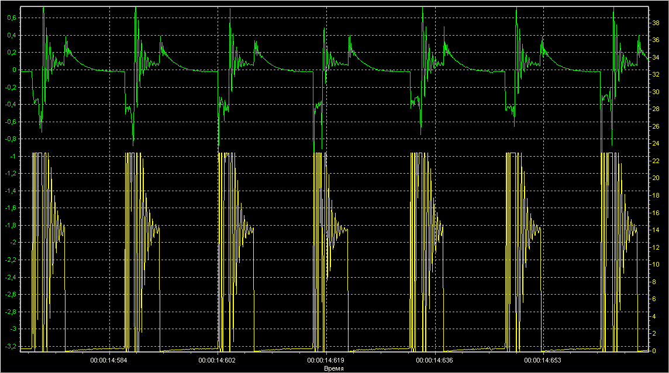Viewport: 669px width, 373px height.
Task: Click the Время axis title
Action: point(334,368)
